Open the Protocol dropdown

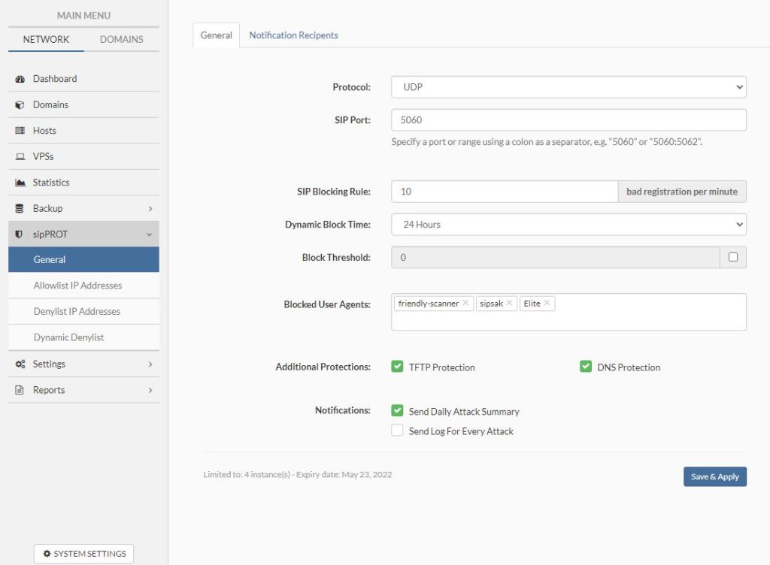(568, 87)
